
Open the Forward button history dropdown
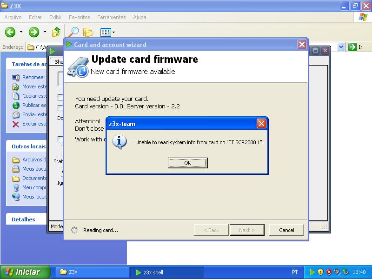point(45,32)
